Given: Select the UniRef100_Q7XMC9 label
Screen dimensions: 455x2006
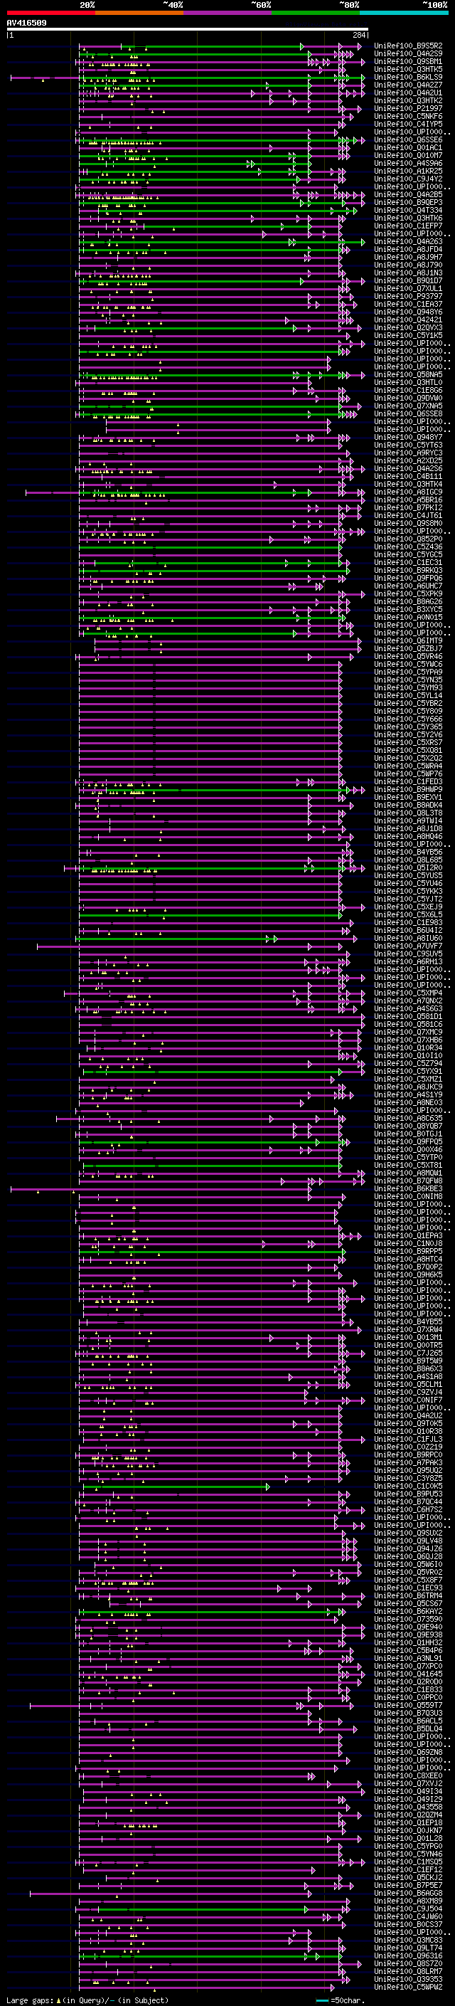Looking at the screenshot, I should (x=407, y=1033).
